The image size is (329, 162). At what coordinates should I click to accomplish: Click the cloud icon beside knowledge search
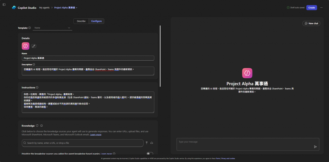point(152,143)
